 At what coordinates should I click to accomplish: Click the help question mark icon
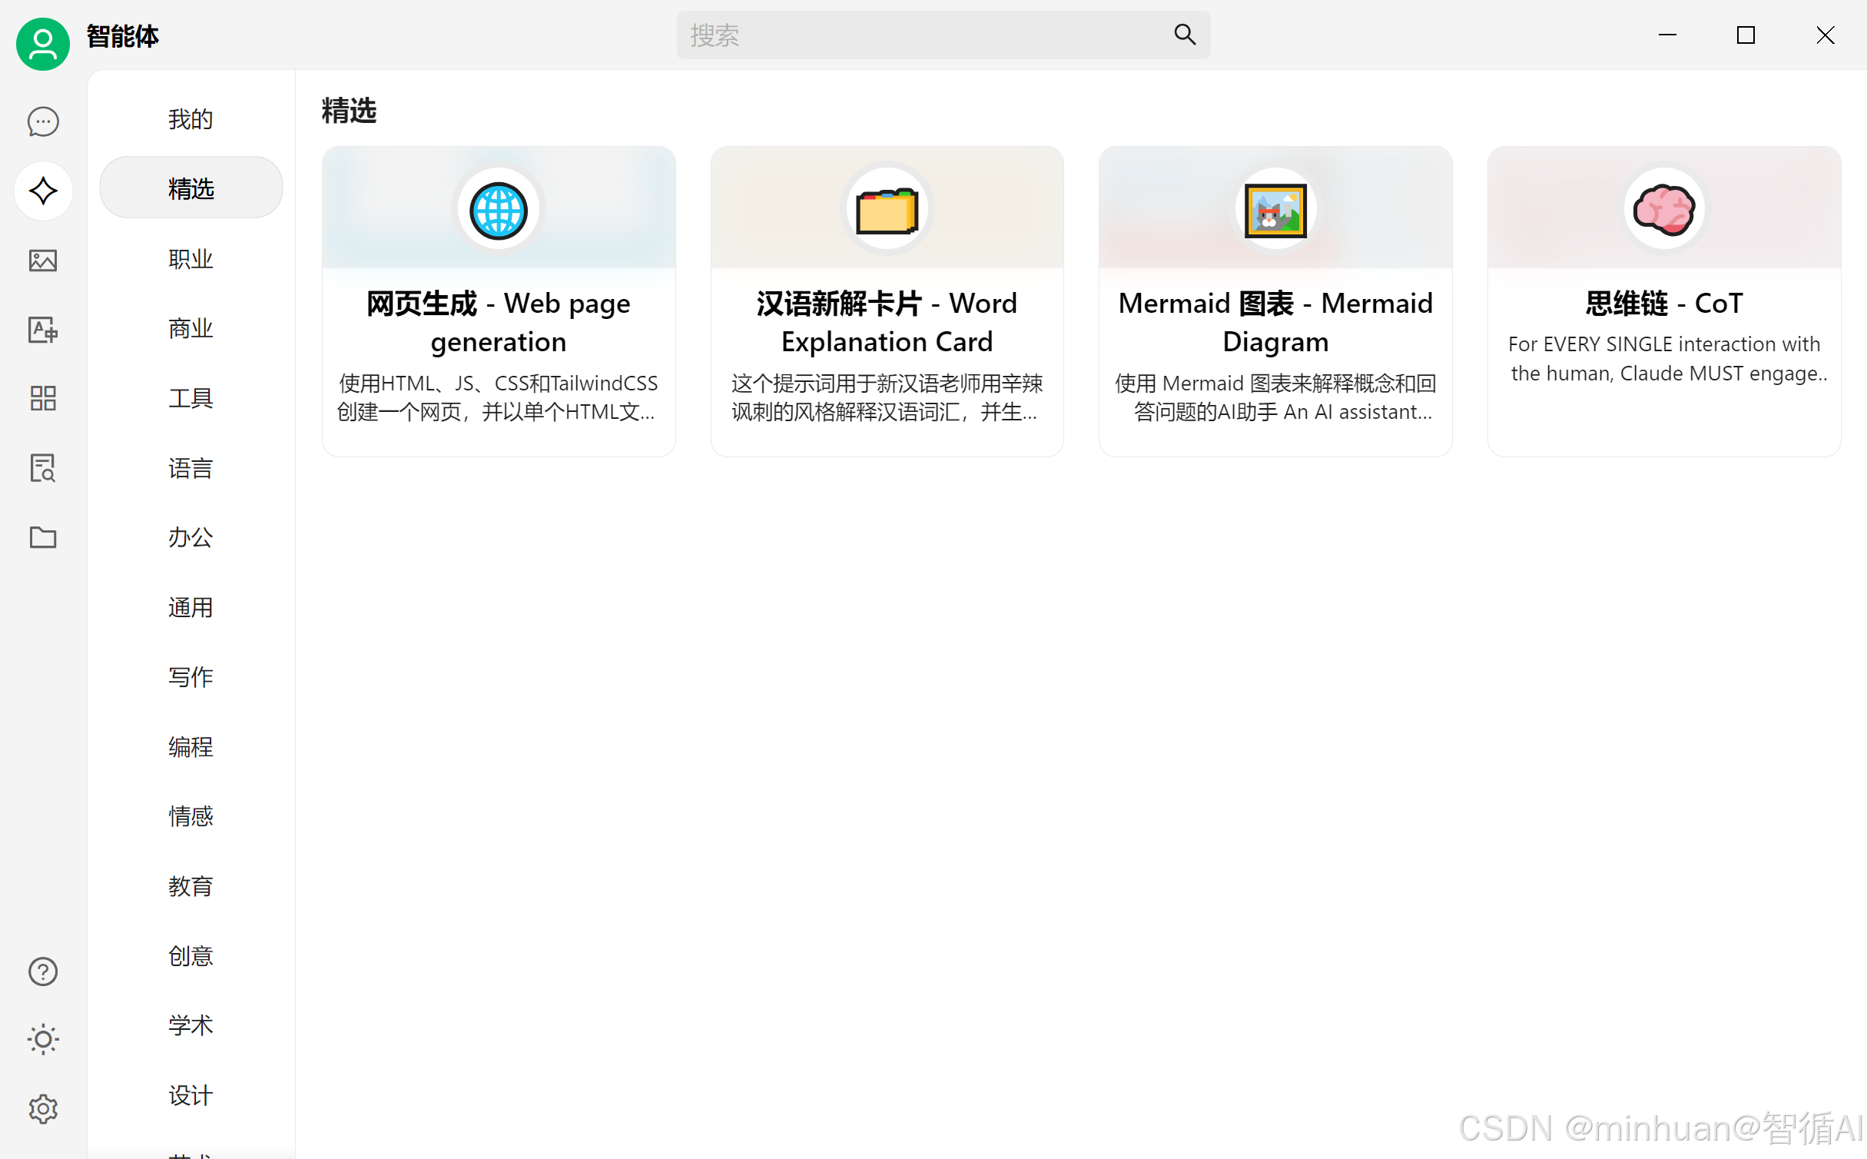[x=43, y=971]
